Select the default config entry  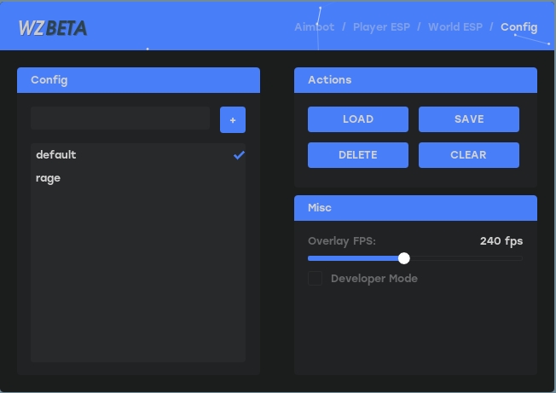(56, 155)
